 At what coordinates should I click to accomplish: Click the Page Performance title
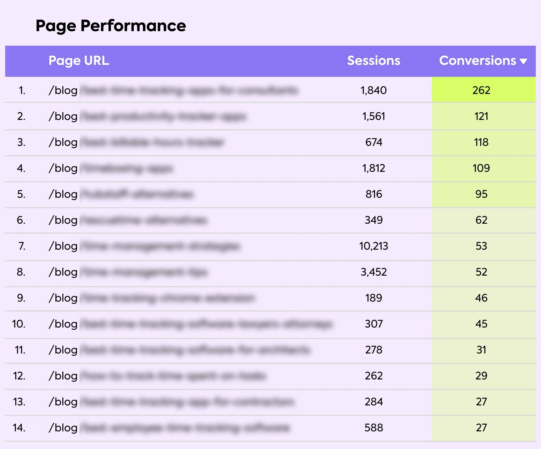pos(111,26)
